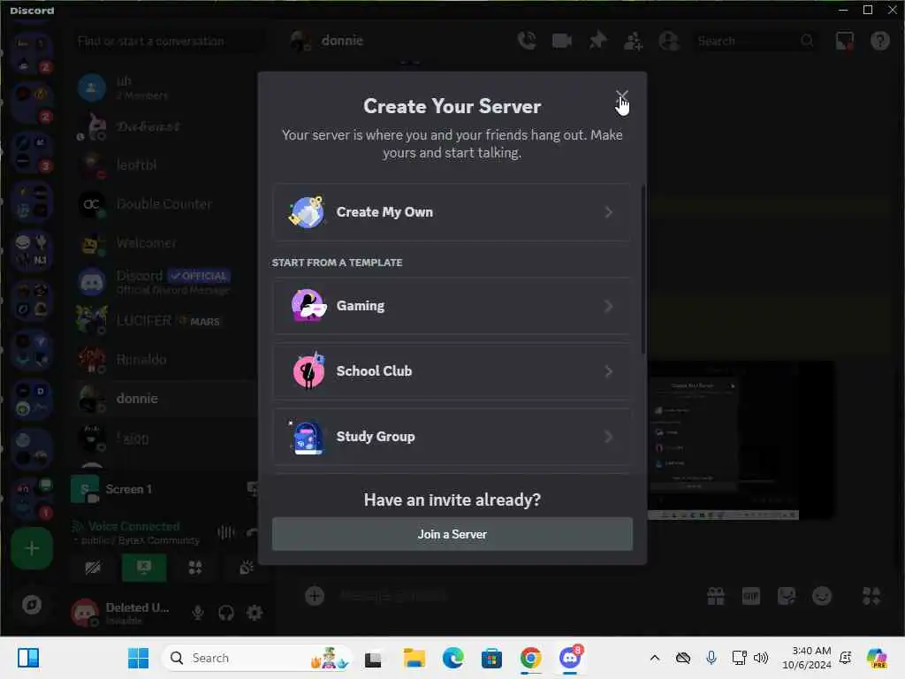The width and height of the screenshot is (905, 679).
Task: Close the Create Your Server dialog
Action: pos(621,95)
